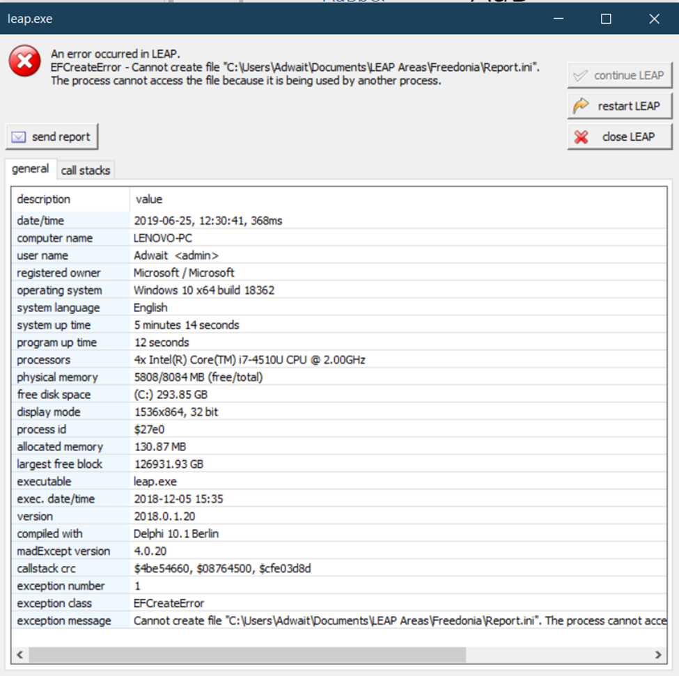The image size is (679, 676).
Task: Click the Adwait <admin> value
Action: [x=176, y=256]
